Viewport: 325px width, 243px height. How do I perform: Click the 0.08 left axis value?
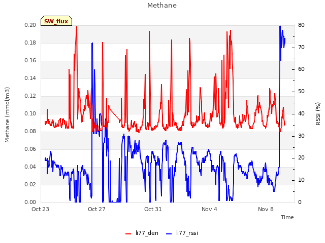pyautogui.click(x=30, y=132)
